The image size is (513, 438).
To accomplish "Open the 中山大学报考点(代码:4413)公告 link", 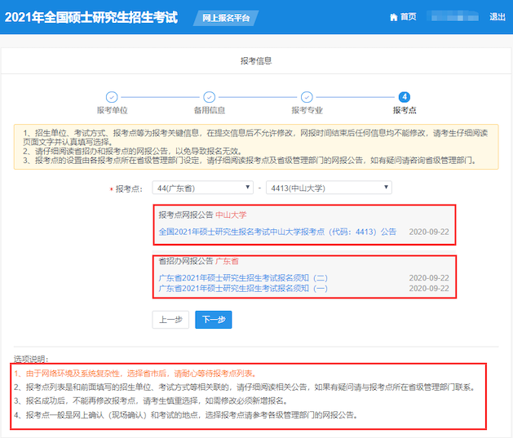I will (276, 232).
